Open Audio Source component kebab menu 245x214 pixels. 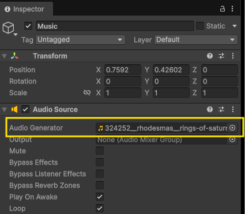pyautogui.click(x=233, y=109)
